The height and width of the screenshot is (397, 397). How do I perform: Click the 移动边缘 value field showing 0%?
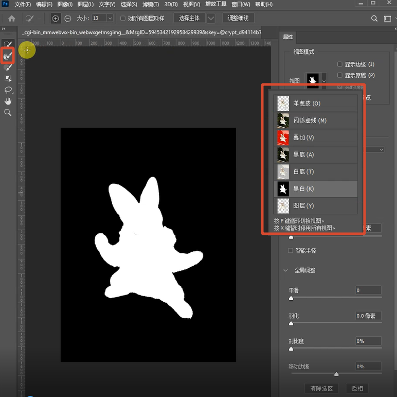368,366
